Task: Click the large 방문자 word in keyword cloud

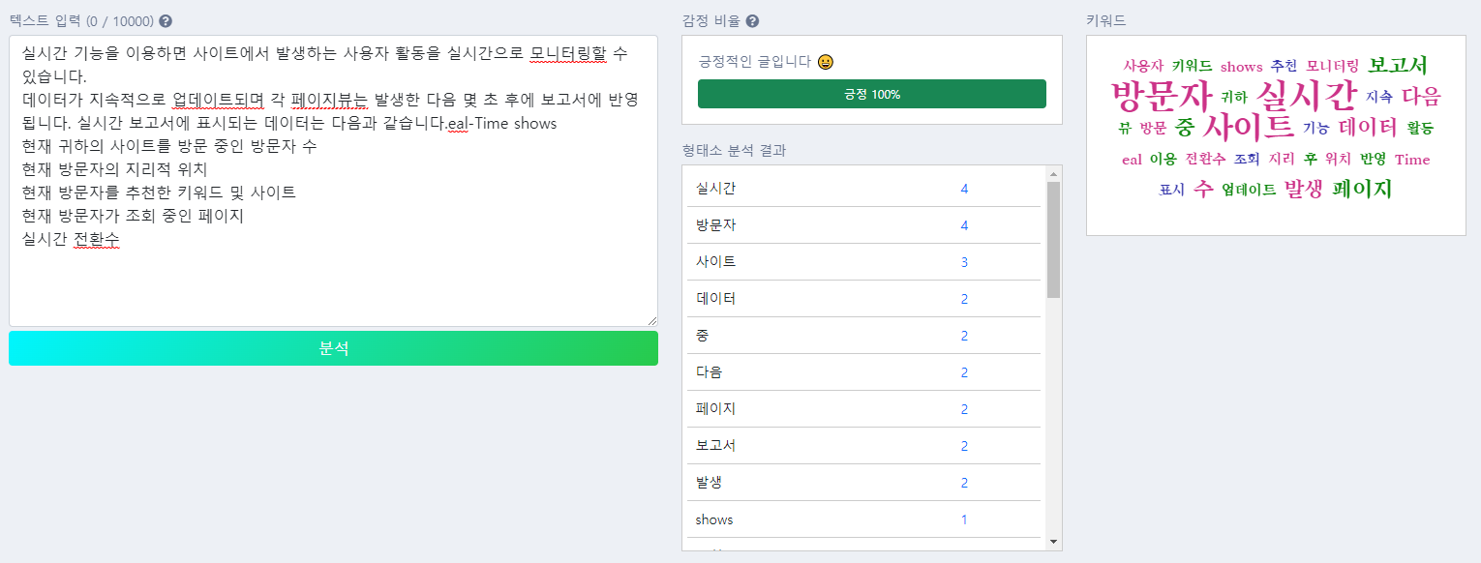Action: coord(1161,97)
